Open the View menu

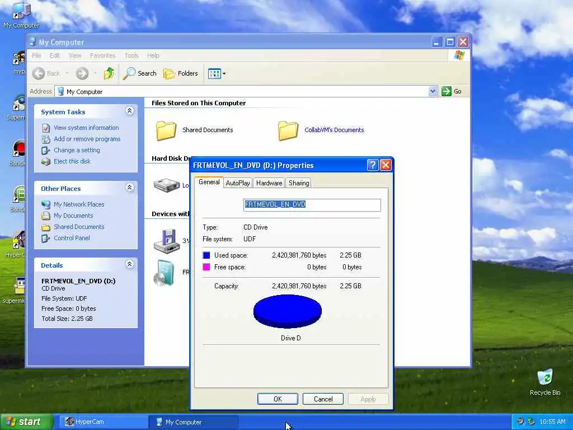tap(75, 55)
